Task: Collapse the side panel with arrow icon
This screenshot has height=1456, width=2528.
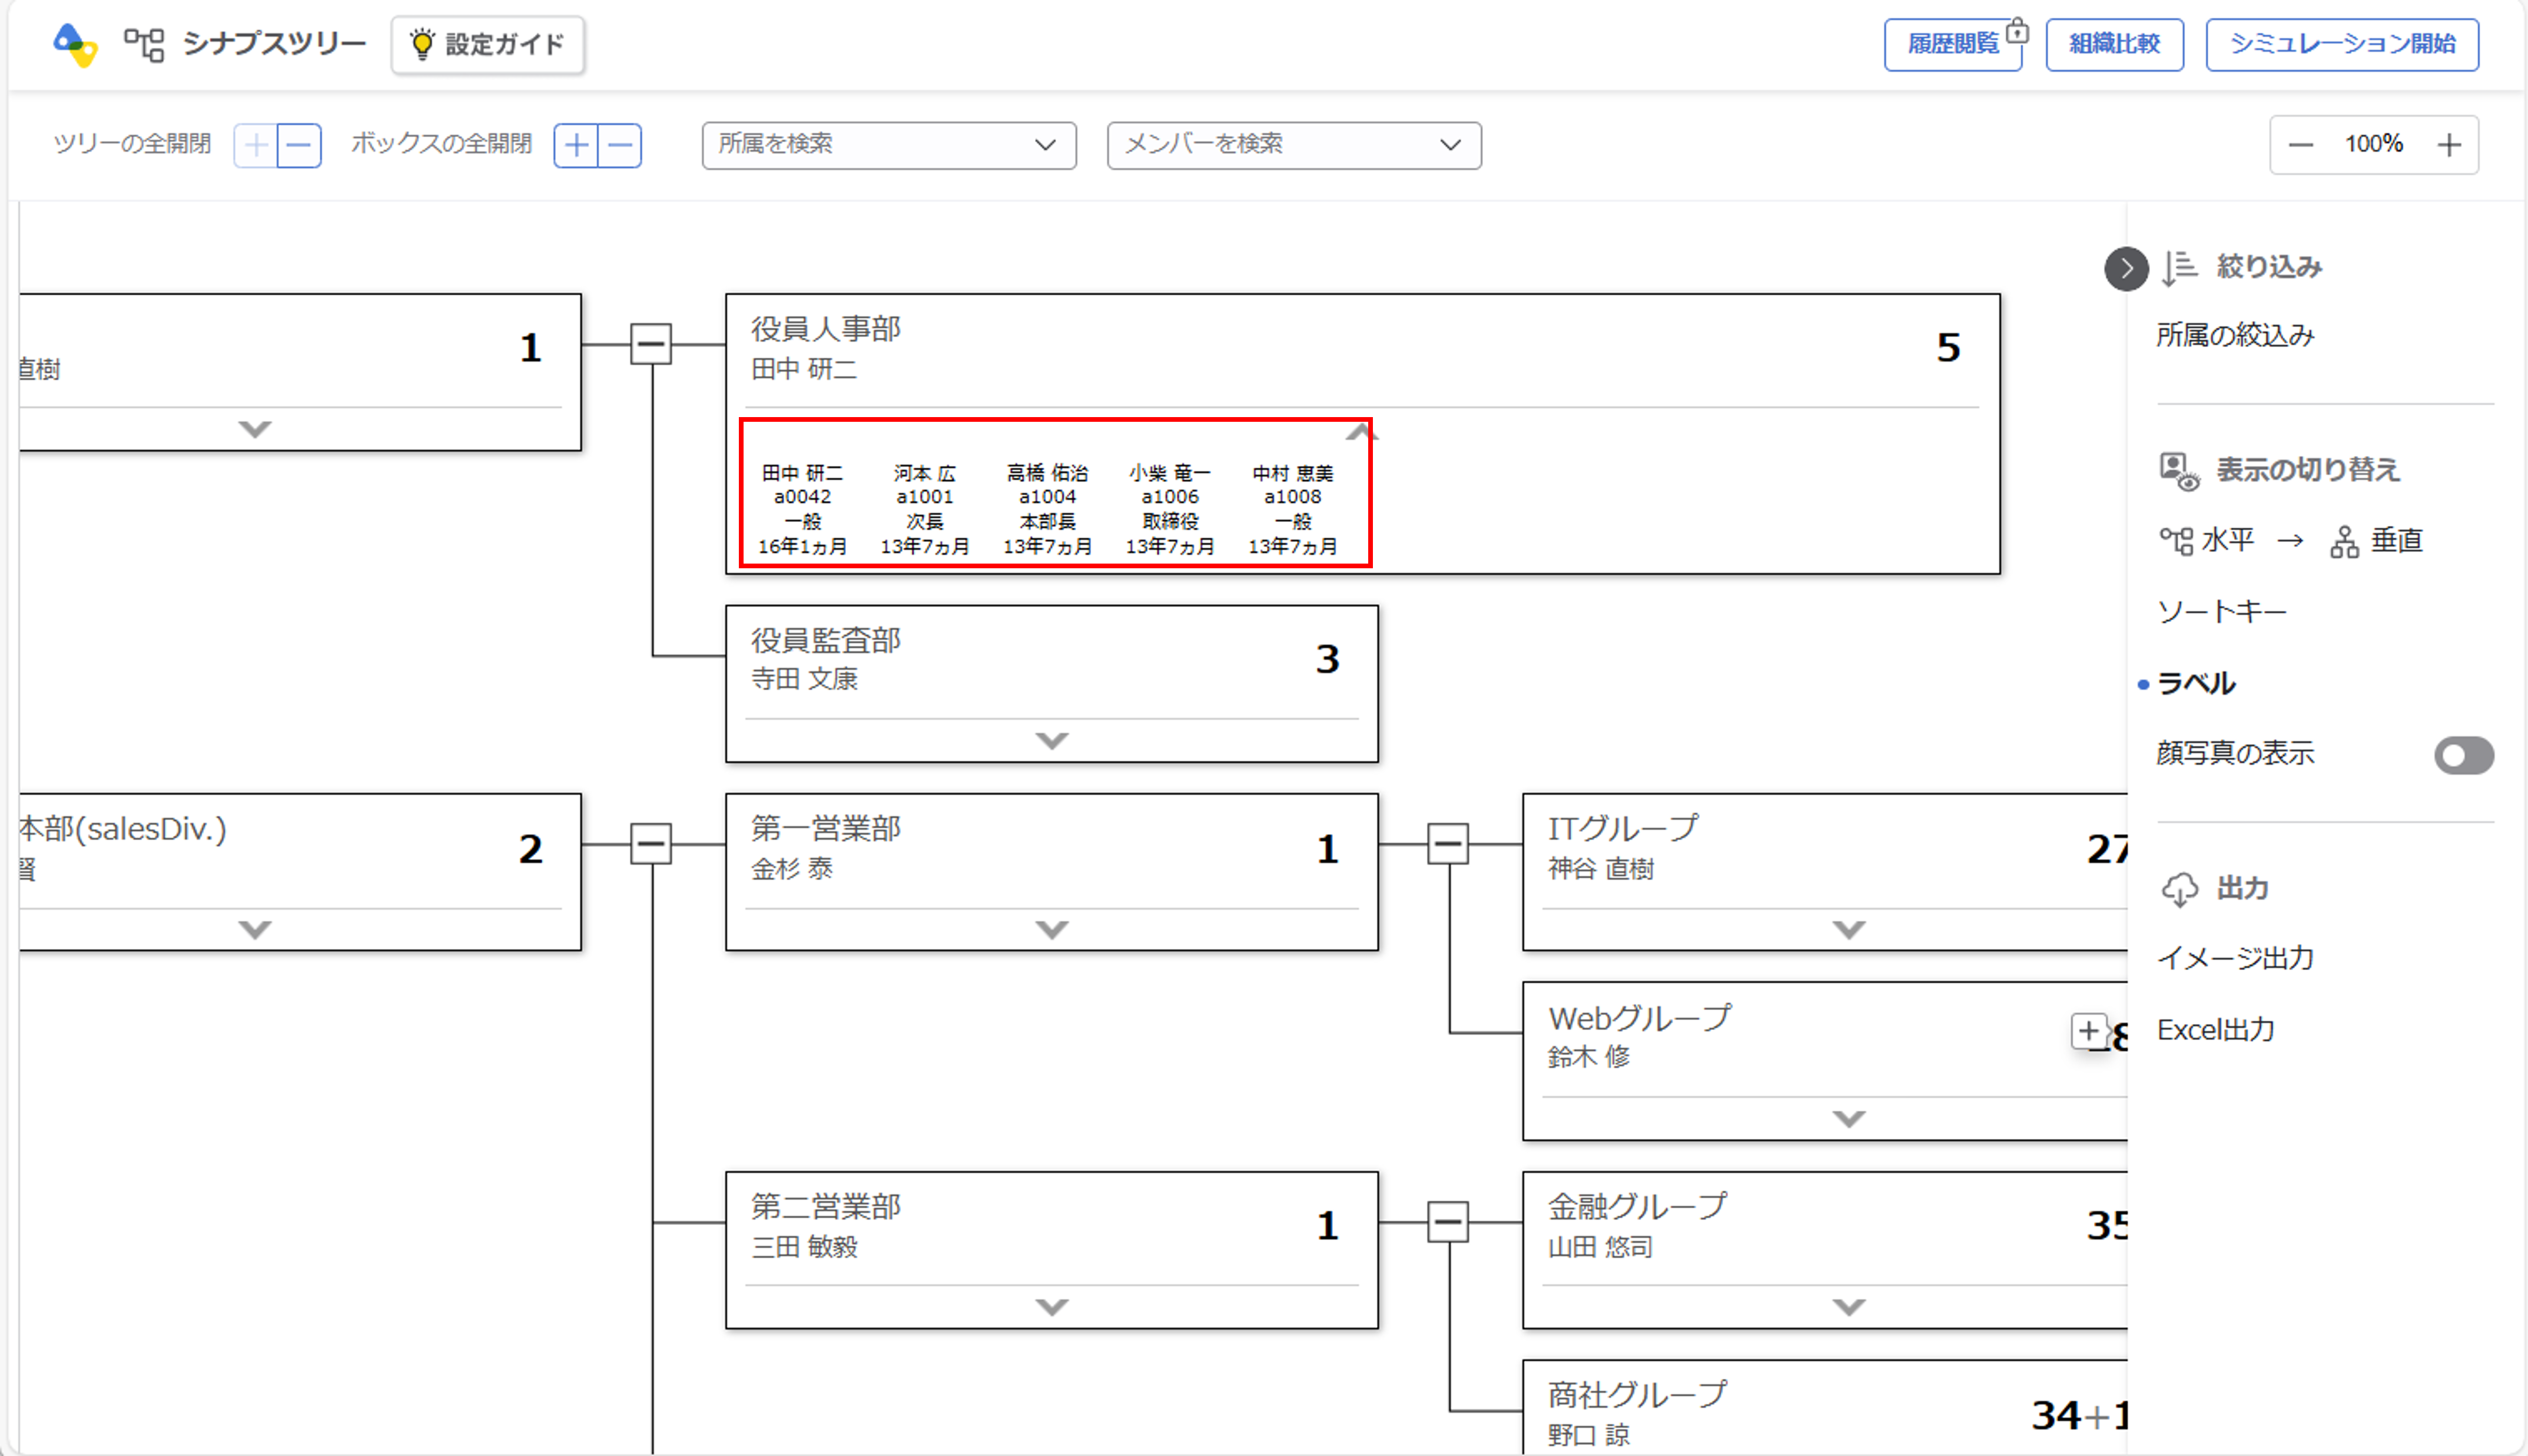Action: click(2126, 268)
